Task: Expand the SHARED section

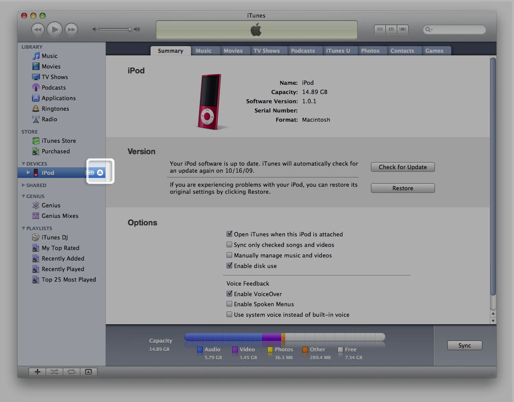Action: pyautogui.click(x=23, y=185)
